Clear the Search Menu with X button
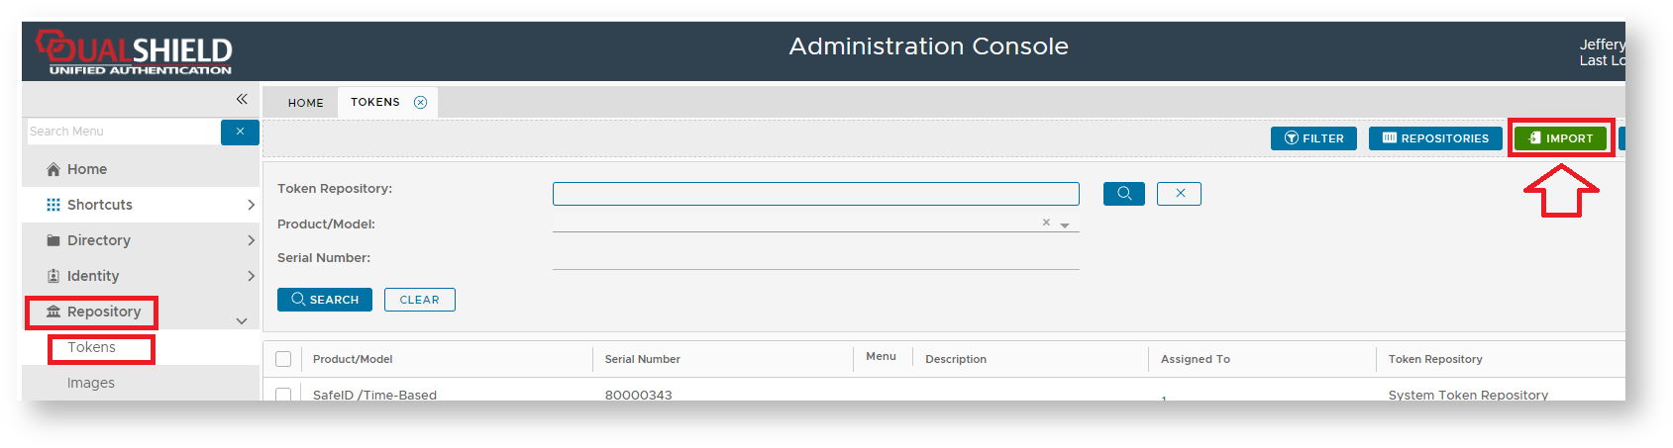The height and width of the screenshot is (448, 1673). [x=240, y=132]
